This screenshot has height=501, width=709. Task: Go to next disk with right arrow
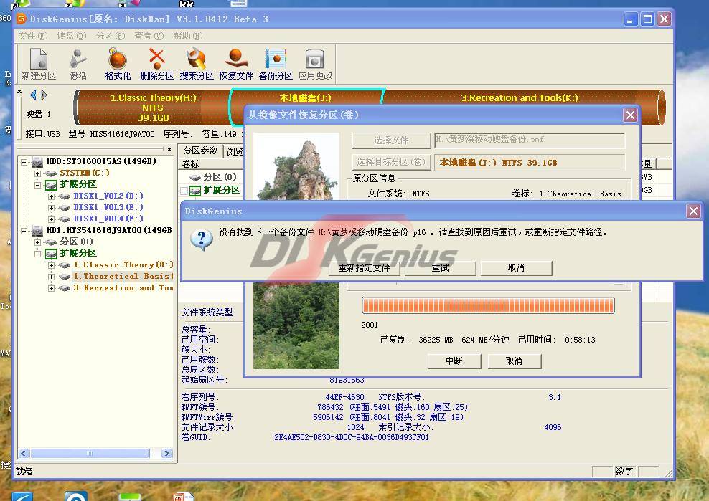point(44,95)
